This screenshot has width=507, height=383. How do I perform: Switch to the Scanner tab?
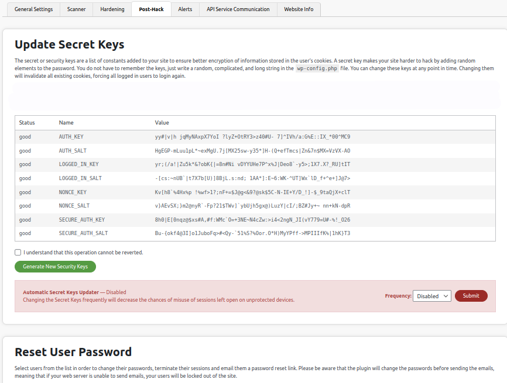76,9
